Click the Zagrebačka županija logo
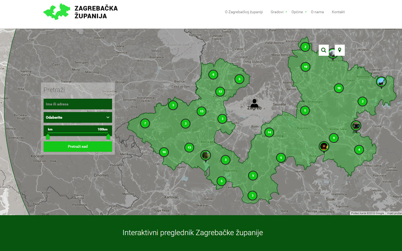Screen dimensions: 402x251 click(80, 12)
